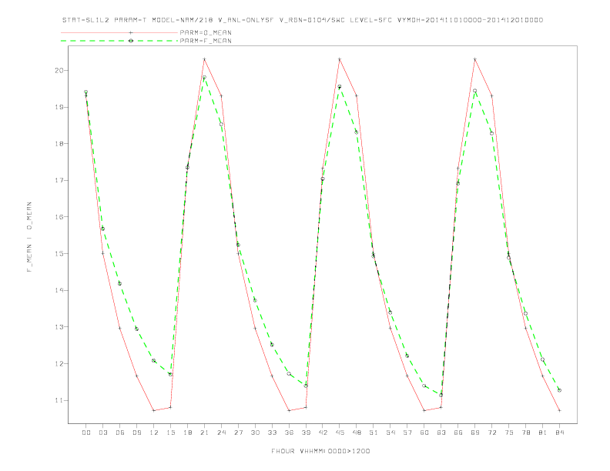The image size is (610, 471).
Task: Click the F_MEAN | O_MEAN y-axis label
Action: pos(29,237)
